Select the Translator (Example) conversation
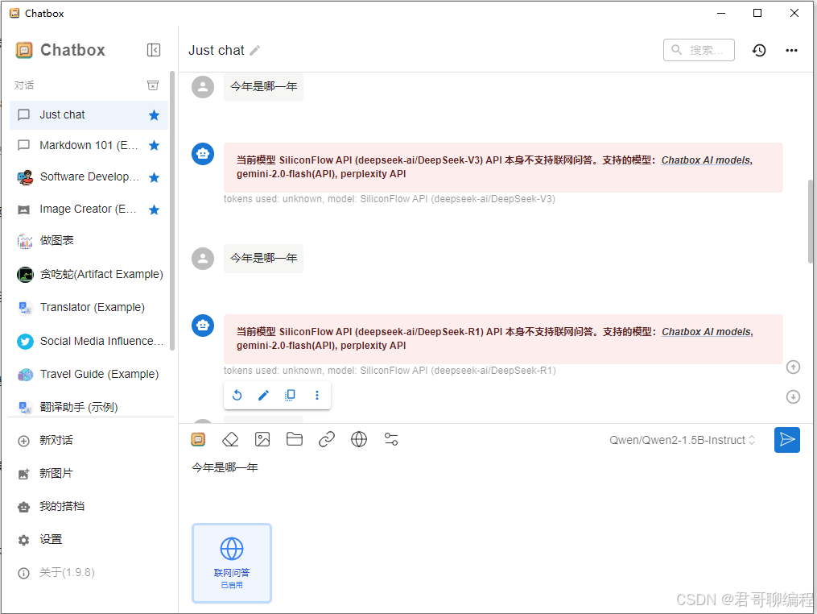 (x=89, y=307)
